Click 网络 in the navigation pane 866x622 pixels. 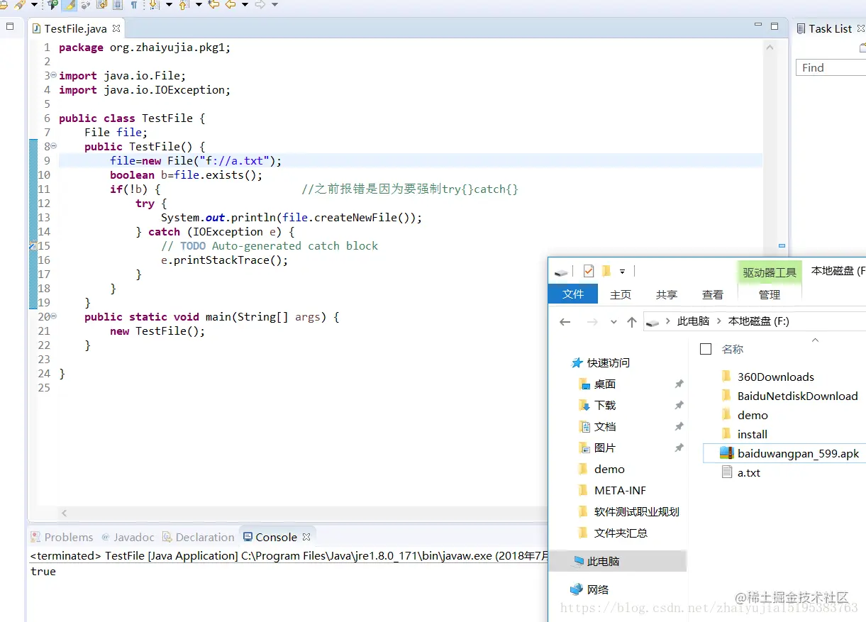pyautogui.click(x=597, y=589)
